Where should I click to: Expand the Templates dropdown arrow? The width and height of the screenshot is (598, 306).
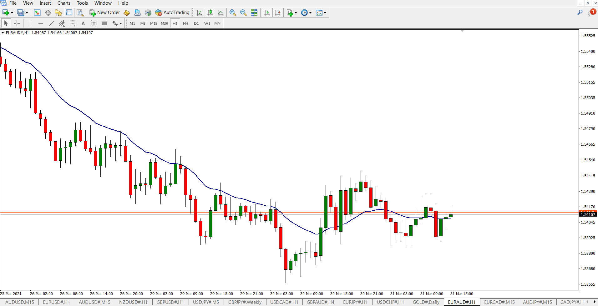325,13
